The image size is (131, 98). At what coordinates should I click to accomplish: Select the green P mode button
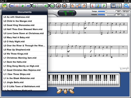[x=104, y=6]
